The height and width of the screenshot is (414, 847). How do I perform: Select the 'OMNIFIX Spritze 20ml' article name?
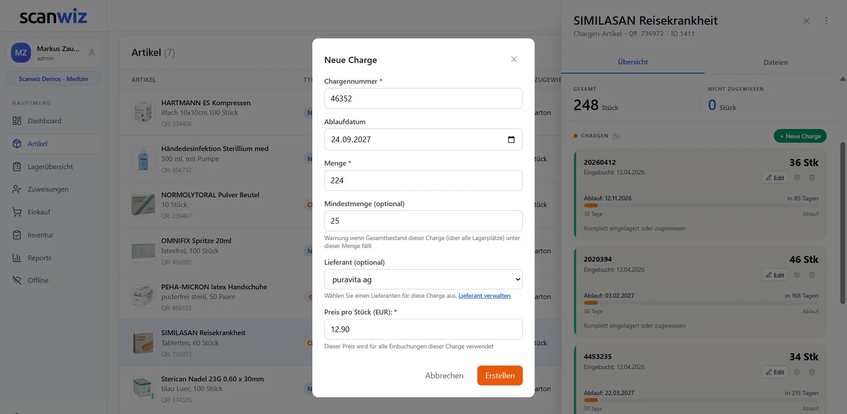tap(196, 241)
